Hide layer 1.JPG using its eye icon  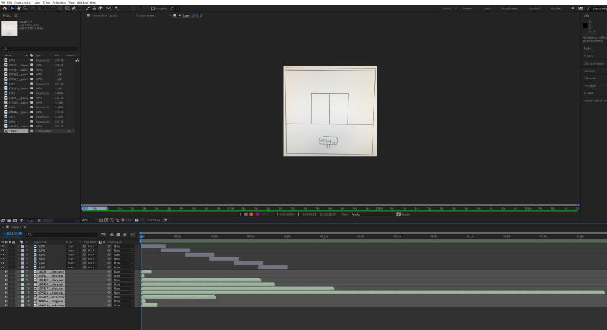(3, 246)
